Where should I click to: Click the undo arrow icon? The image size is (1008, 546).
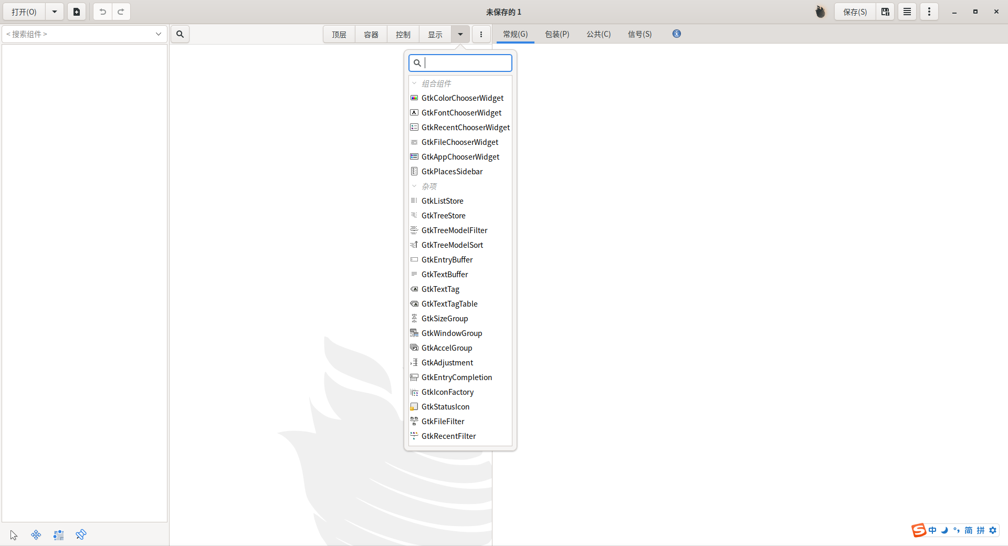[x=103, y=11]
